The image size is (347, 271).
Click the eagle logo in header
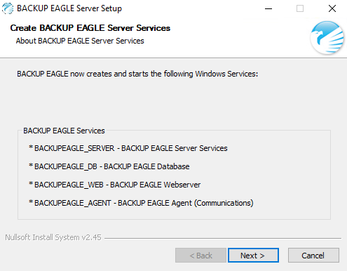pyautogui.click(x=327, y=38)
